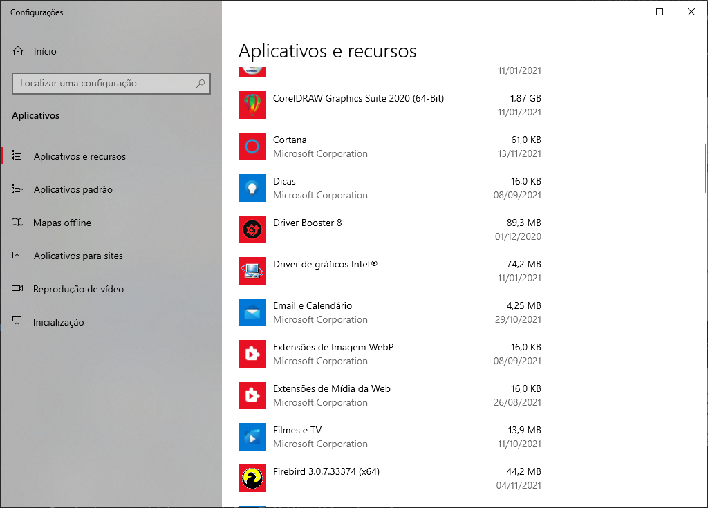This screenshot has height=508, width=708.
Task: Open Inicialização settings
Action: [111, 322]
